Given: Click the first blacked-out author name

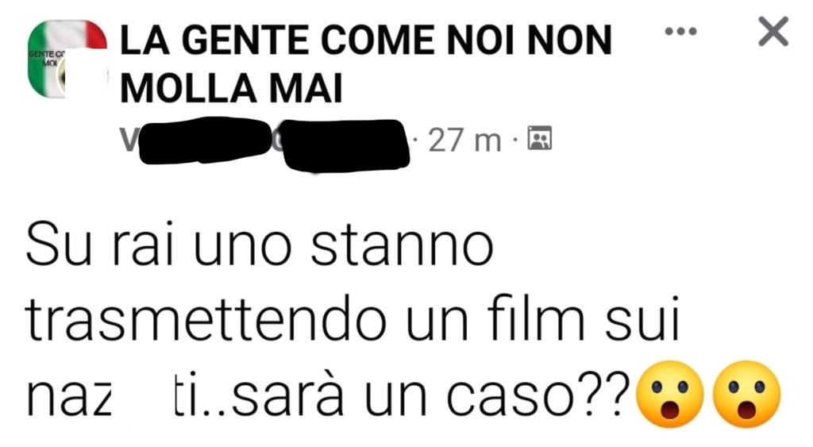Looking at the screenshot, I should point(204,140).
